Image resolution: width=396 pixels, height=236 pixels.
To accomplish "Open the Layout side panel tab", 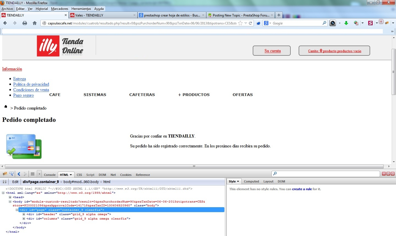I will [268, 181].
